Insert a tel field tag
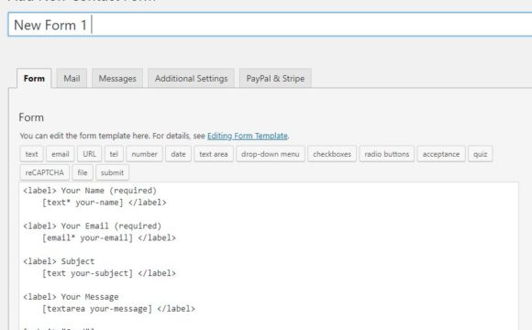Viewport: 532px width, 330px height. (114, 154)
